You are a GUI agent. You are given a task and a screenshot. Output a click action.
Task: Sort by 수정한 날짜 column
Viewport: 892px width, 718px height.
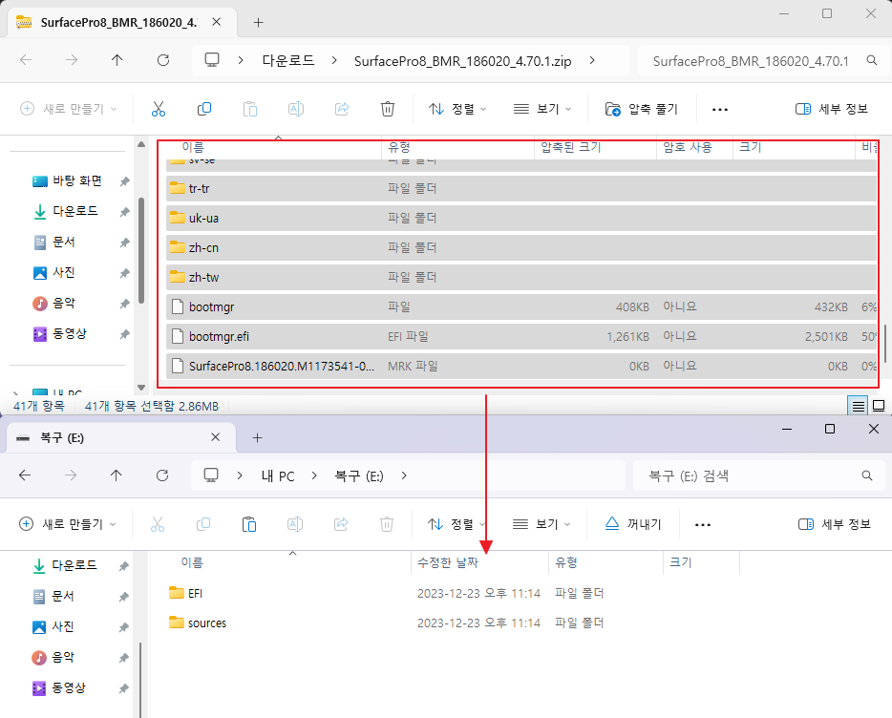point(448,562)
